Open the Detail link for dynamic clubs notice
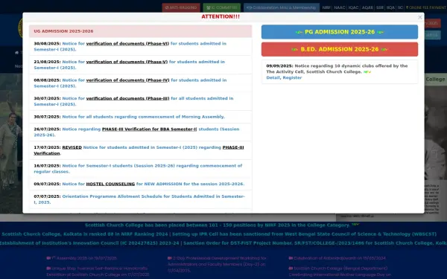This screenshot has width=447, height=279. (273, 77)
